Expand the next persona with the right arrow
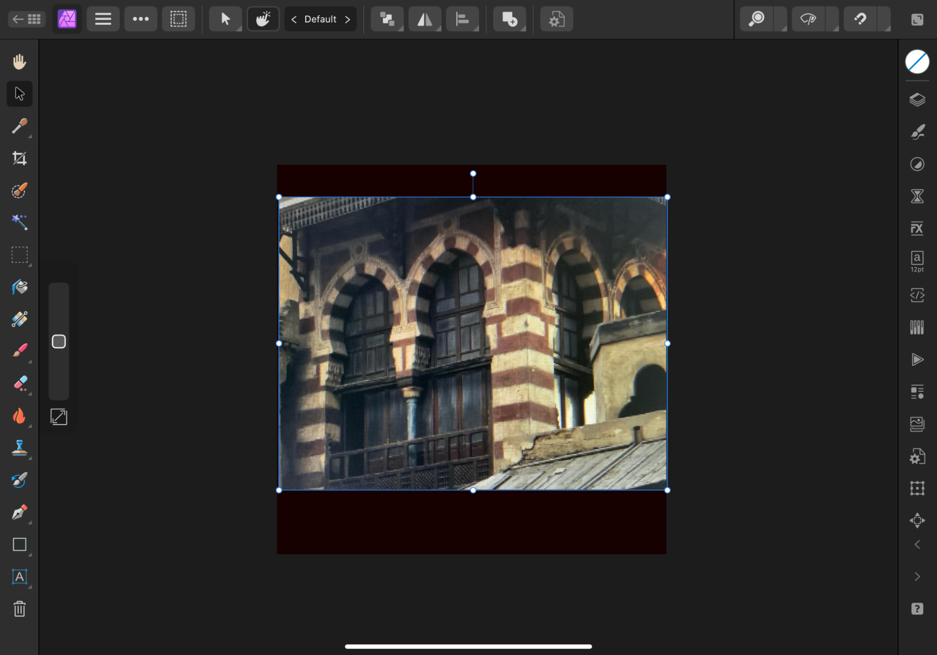Image resolution: width=937 pixels, height=655 pixels. pyautogui.click(x=348, y=19)
